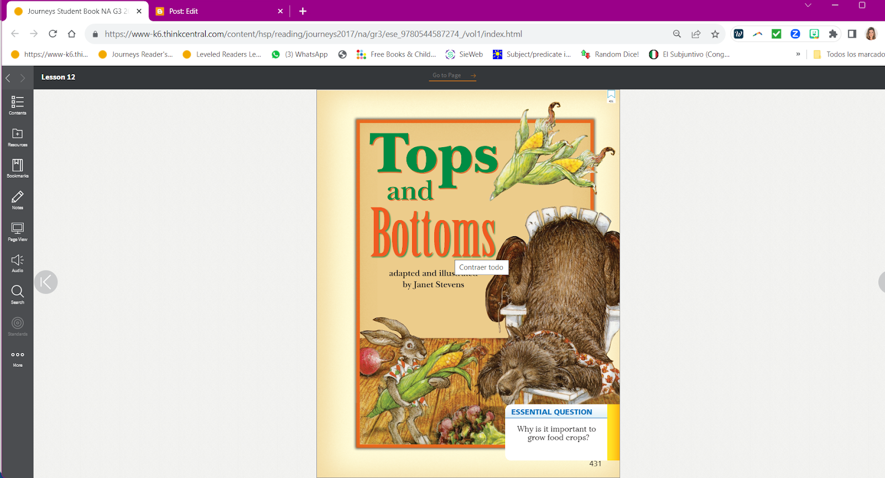Open https://www-k6.thi... bookmark

(x=49, y=54)
